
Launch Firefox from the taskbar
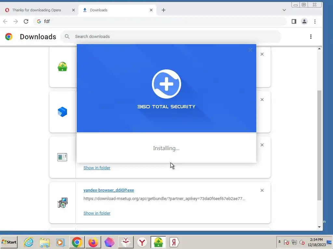(x=93, y=242)
